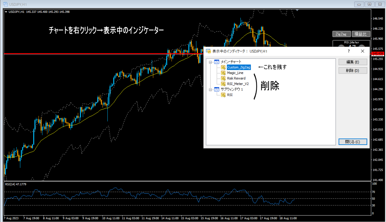Collapse the メイン・チャート tree node
Screen dimensions: 386x222
click(211, 62)
